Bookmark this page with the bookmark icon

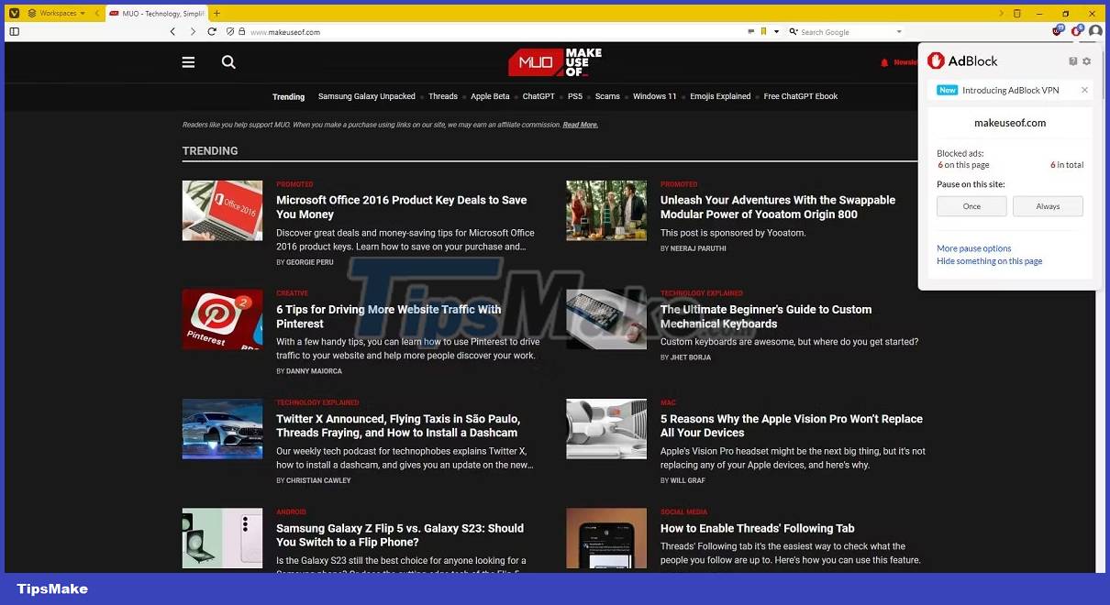coord(763,31)
